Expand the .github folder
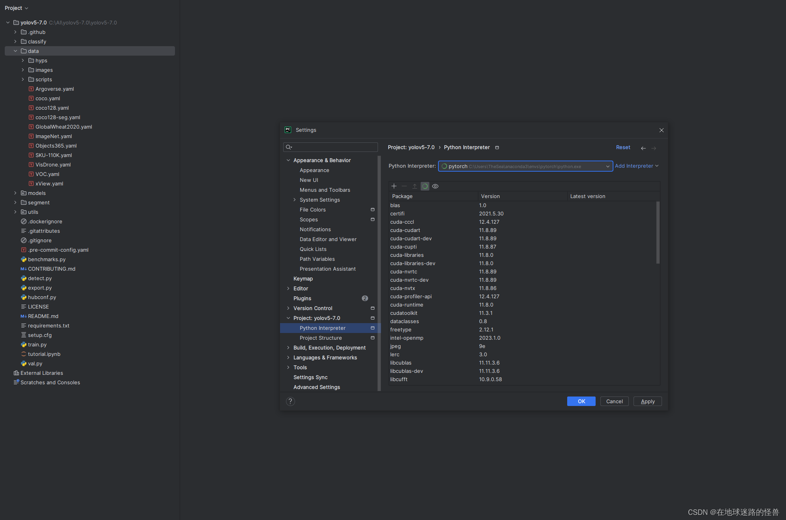This screenshot has width=786, height=520. pos(15,32)
